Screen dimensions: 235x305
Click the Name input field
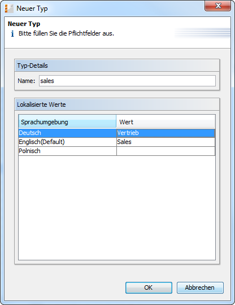pos(127,81)
